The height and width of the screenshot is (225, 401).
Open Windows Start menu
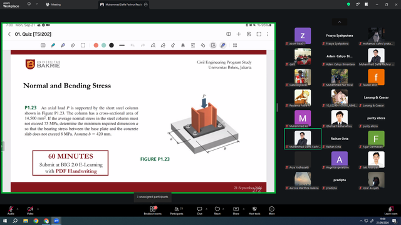coord(5,221)
